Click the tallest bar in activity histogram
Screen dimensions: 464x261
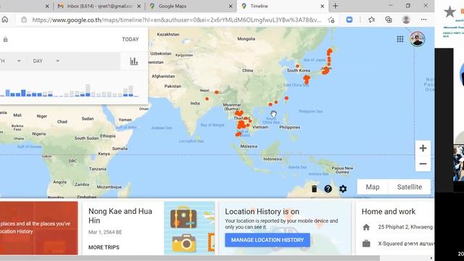pos(88,90)
